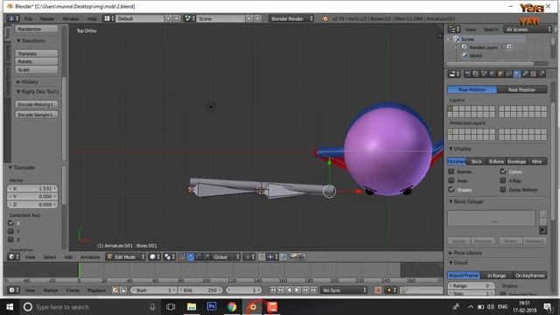Add a new screen layout with plus icon

coord(169,18)
